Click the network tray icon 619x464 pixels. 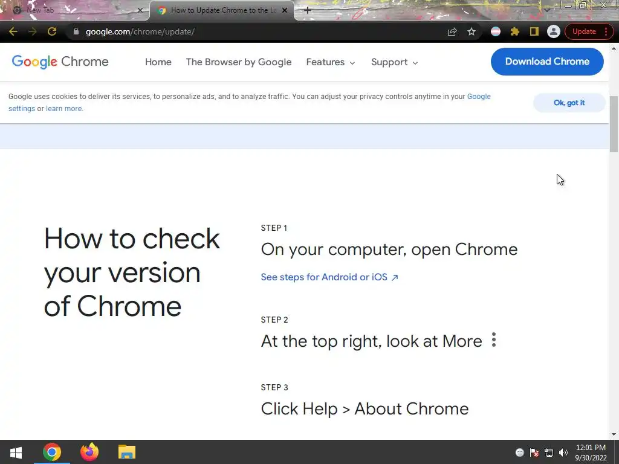coord(549,453)
